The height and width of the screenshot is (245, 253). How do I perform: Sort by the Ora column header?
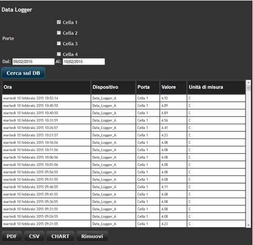click(x=46, y=87)
